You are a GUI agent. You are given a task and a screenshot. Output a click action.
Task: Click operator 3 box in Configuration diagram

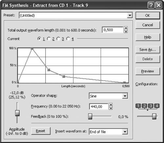coord(151,106)
